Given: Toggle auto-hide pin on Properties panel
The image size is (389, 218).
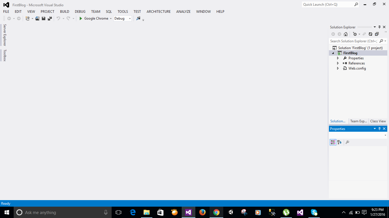Looking at the screenshot, I should pos(379,129).
